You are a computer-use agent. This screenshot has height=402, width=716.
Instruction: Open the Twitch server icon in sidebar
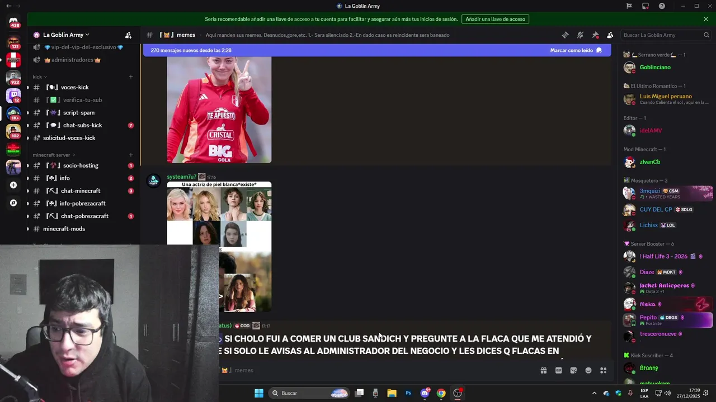click(13, 95)
